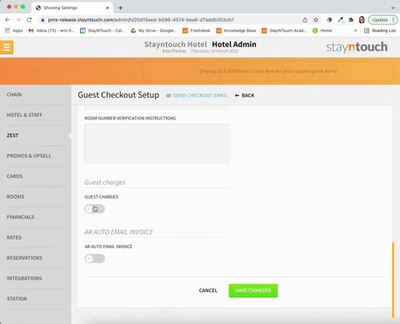Click the orange page scrollbar

tap(392, 280)
